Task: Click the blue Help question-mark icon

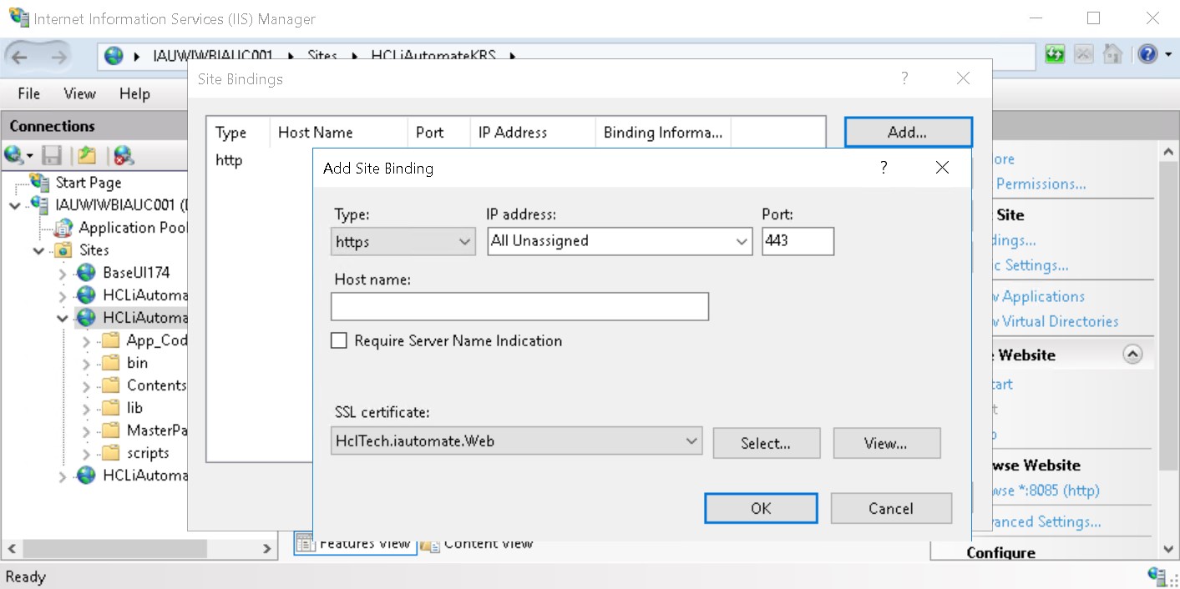Action: pyautogui.click(x=1148, y=55)
